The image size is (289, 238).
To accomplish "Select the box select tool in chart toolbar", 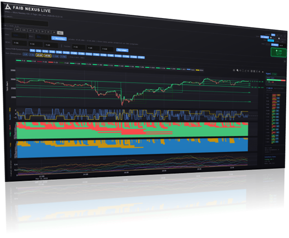I will pyautogui.click(x=243, y=71).
